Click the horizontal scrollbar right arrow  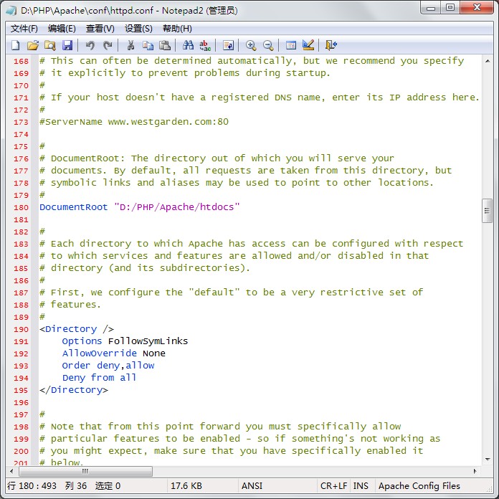click(x=475, y=471)
